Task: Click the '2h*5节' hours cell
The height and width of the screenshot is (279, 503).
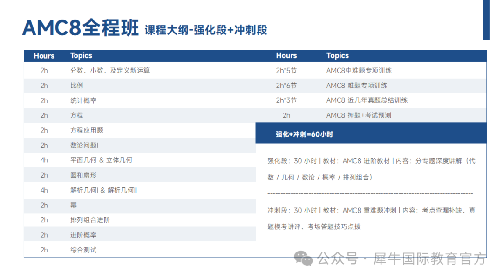Action: 286,71
